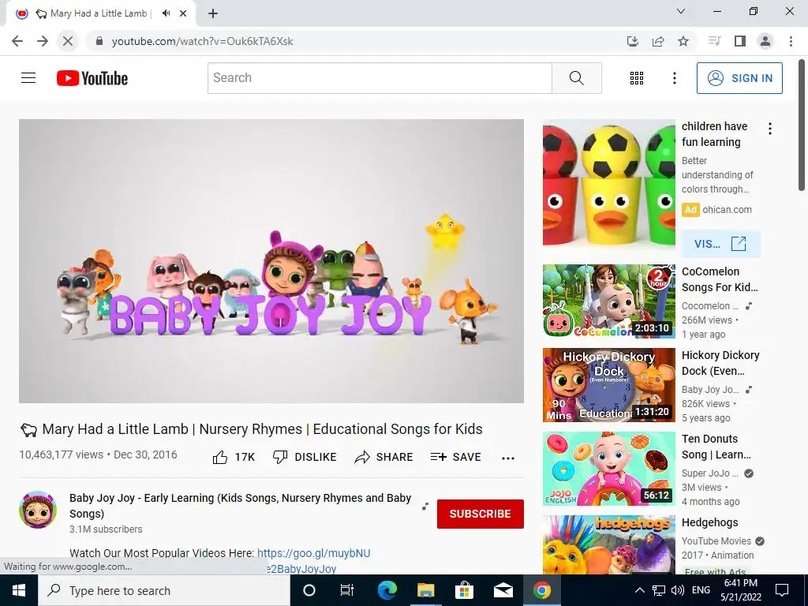Focus the YouTube search field
Screen dimensions: 808x606
pos(380,78)
